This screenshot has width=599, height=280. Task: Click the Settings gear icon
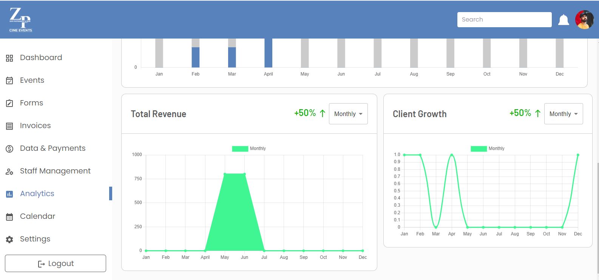pyautogui.click(x=9, y=239)
